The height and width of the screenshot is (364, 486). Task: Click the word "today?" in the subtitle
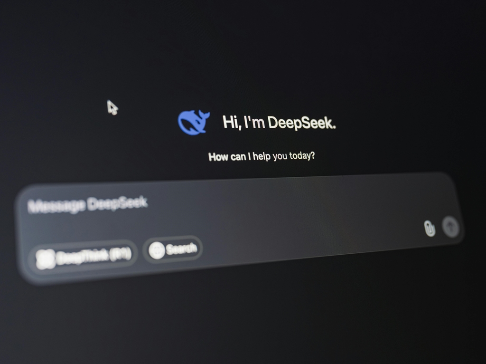click(x=301, y=155)
